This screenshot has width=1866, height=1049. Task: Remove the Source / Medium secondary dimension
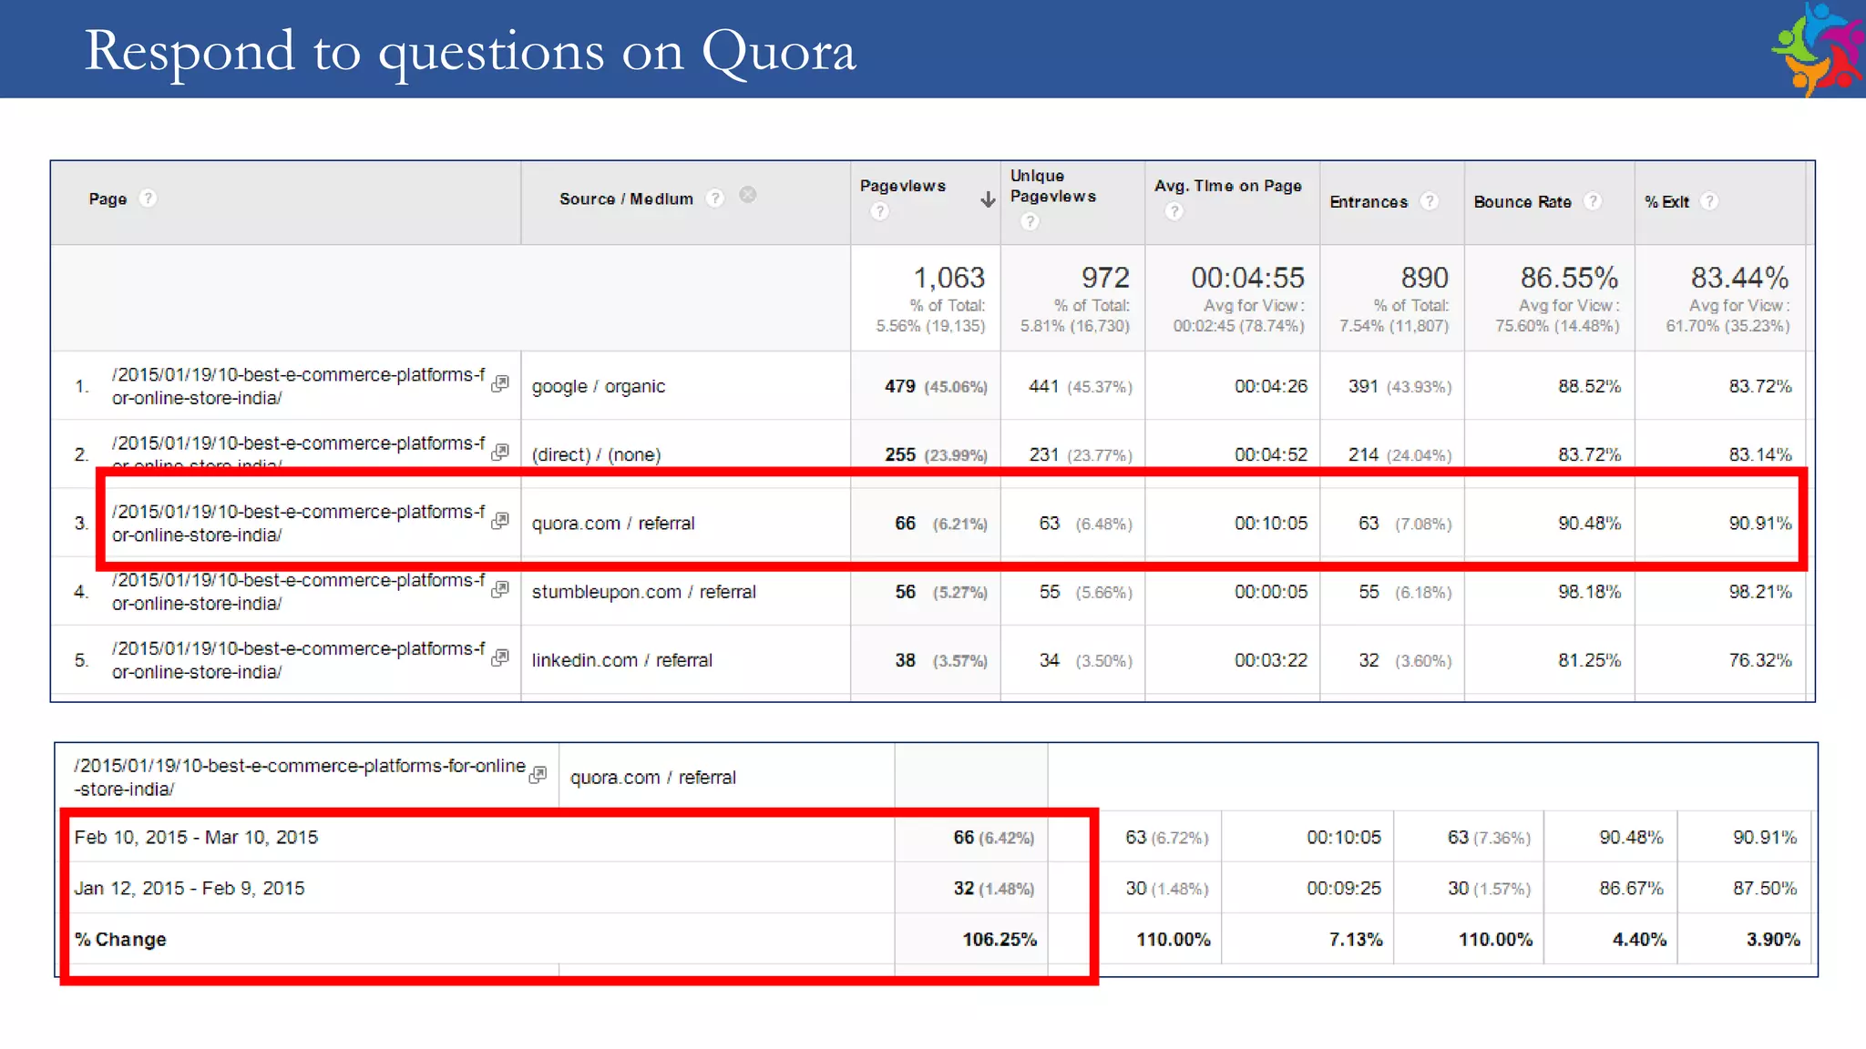click(748, 195)
